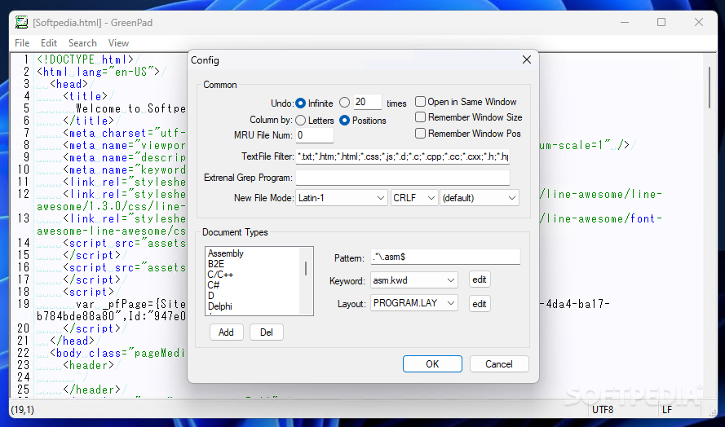Open the Search menu
The image size is (725, 427).
82,43
